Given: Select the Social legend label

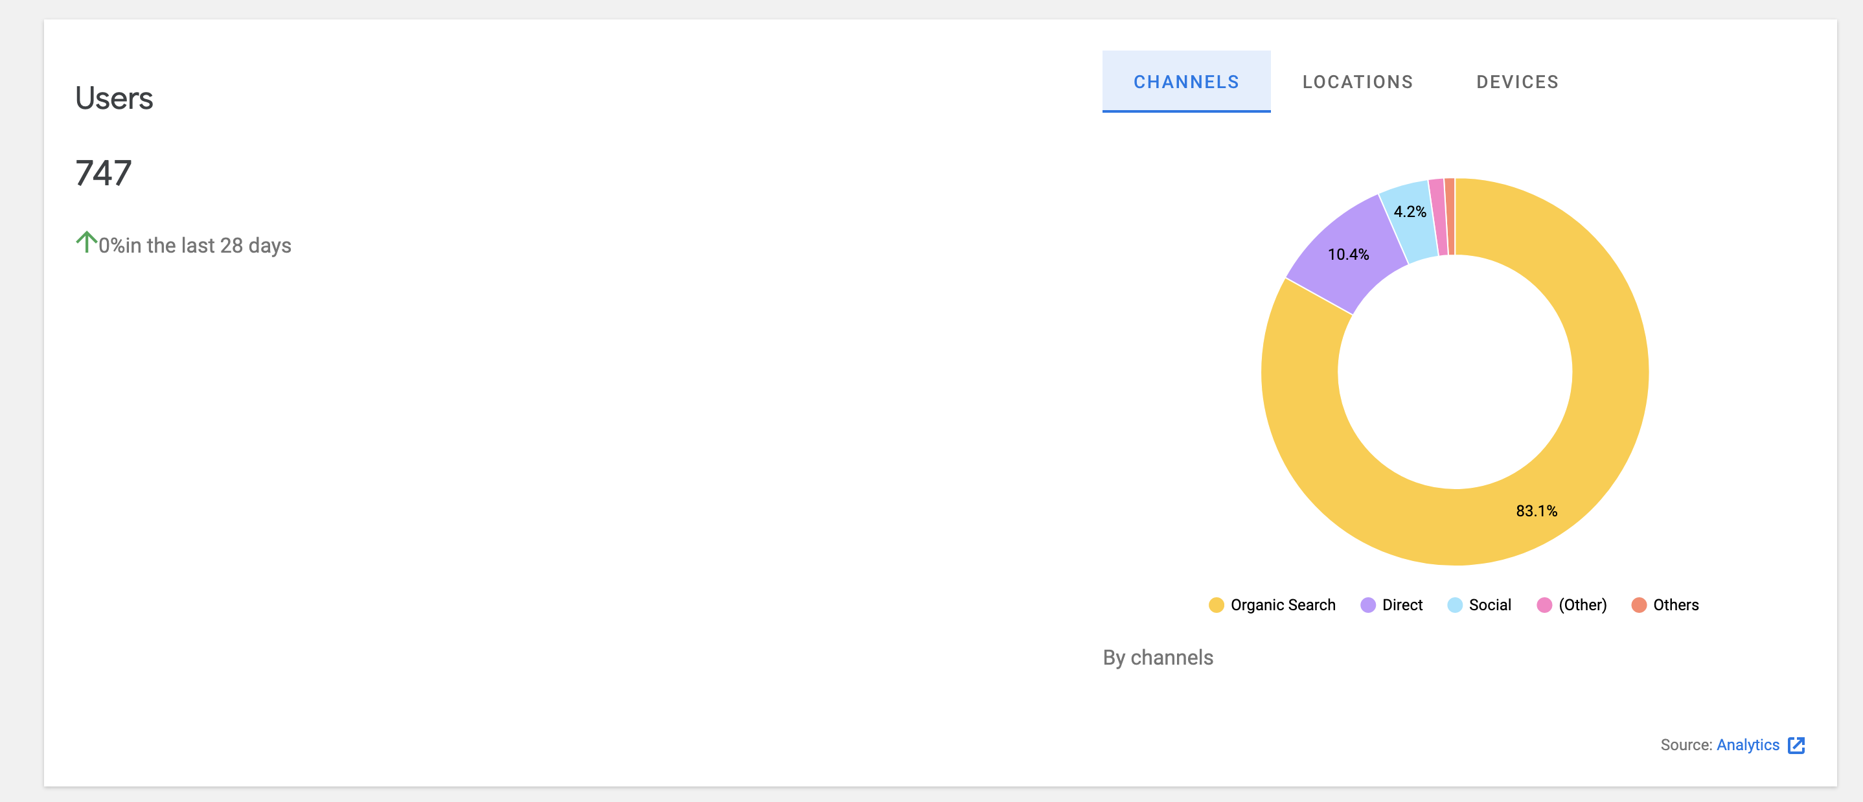Looking at the screenshot, I should (x=1490, y=604).
